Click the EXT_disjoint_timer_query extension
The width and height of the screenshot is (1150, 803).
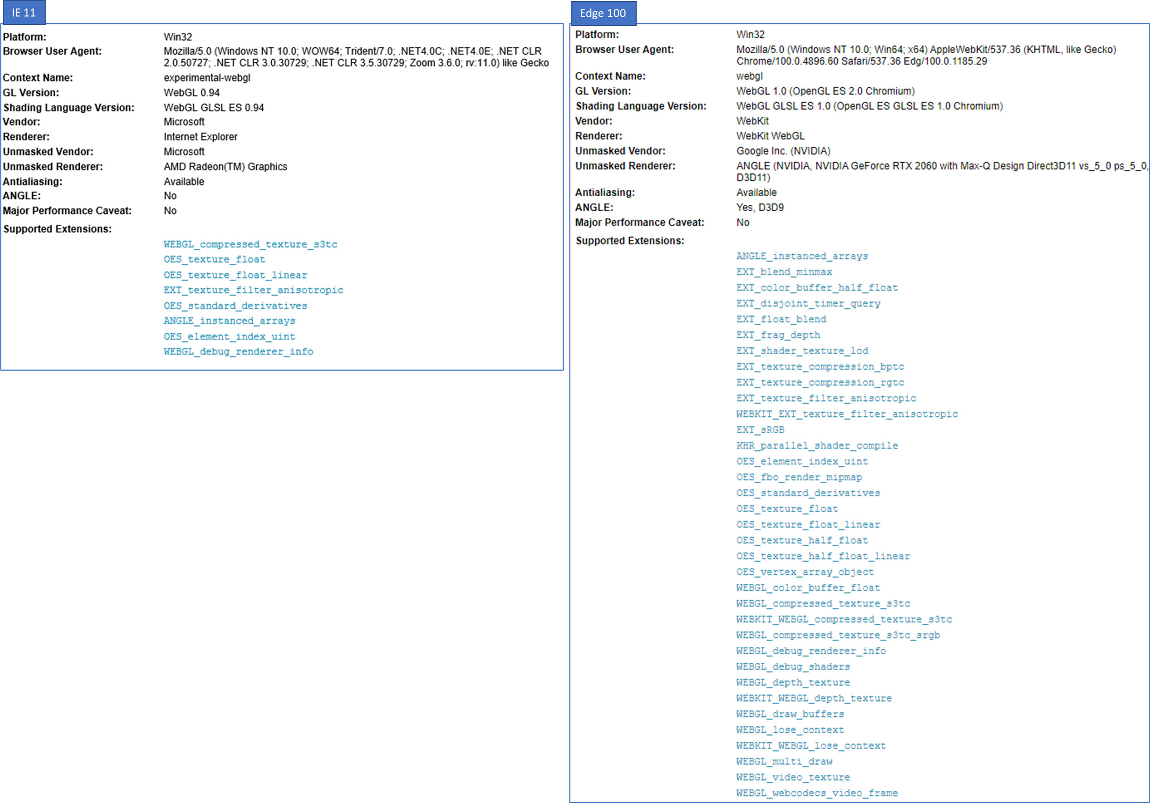click(808, 304)
